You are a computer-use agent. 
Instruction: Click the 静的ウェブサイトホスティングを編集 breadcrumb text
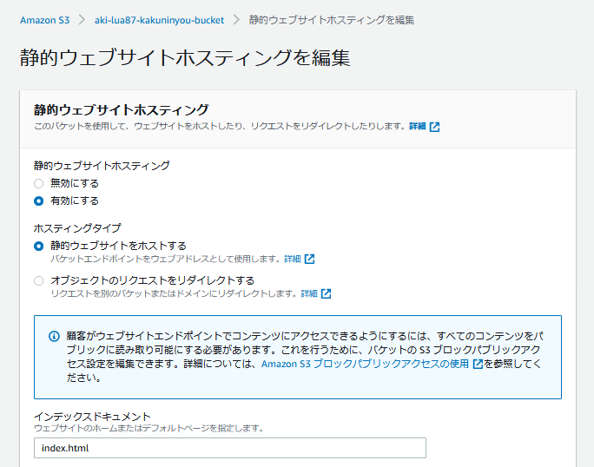tap(332, 20)
